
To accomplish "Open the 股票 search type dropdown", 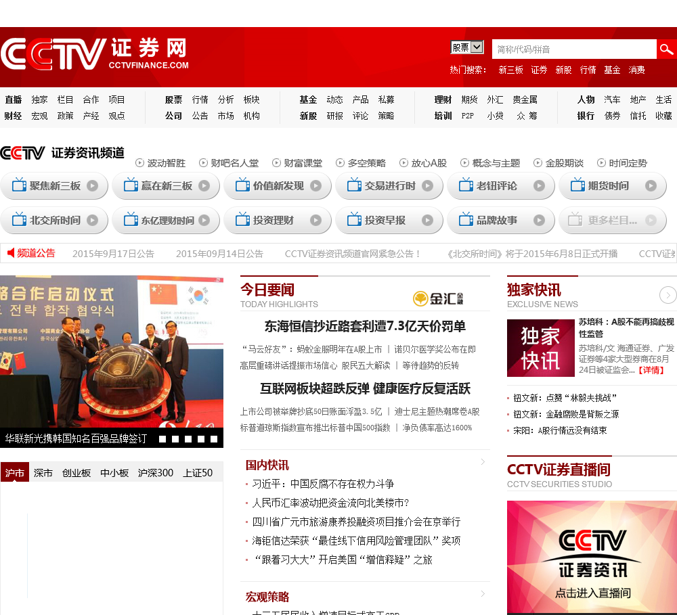I will point(466,47).
